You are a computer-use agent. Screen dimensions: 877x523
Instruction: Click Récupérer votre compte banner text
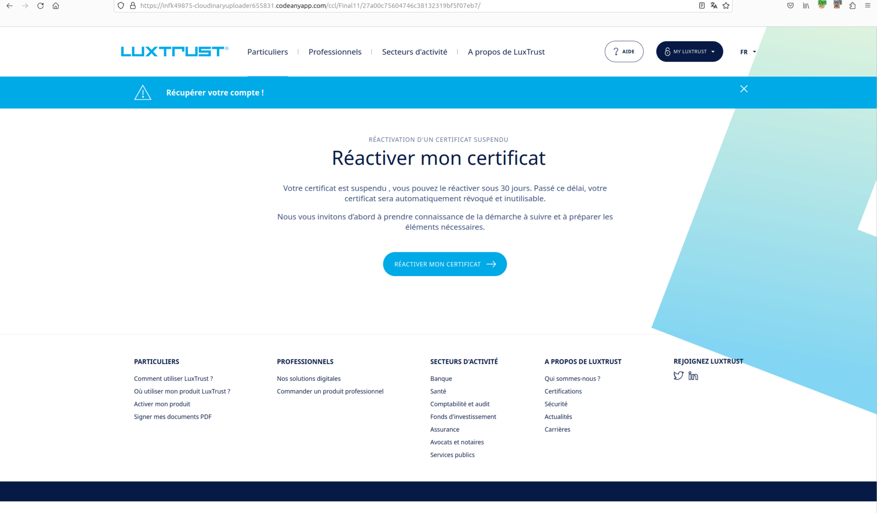tap(215, 92)
